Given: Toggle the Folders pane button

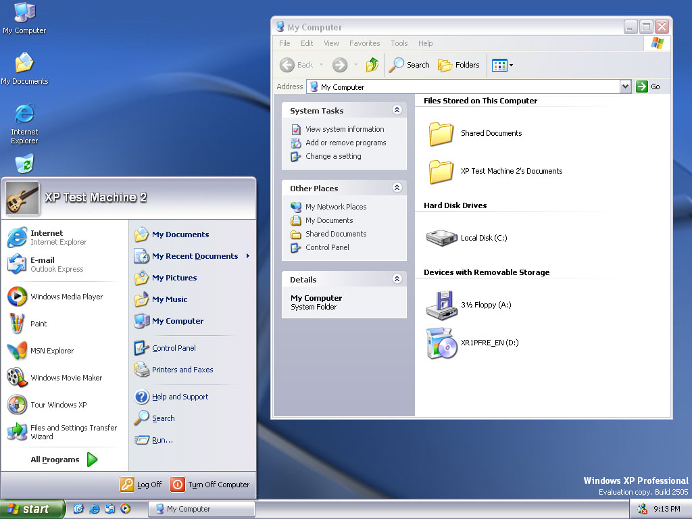Looking at the screenshot, I should pyautogui.click(x=459, y=65).
